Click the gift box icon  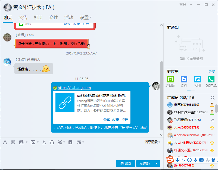coord(52,142)
